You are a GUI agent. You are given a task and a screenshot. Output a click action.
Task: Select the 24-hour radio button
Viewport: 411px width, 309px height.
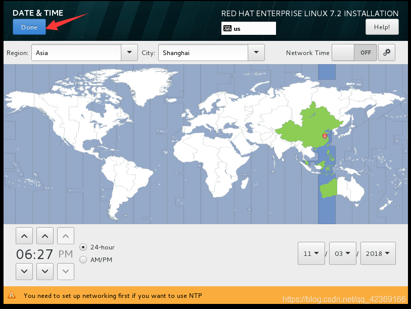click(x=83, y=247)
